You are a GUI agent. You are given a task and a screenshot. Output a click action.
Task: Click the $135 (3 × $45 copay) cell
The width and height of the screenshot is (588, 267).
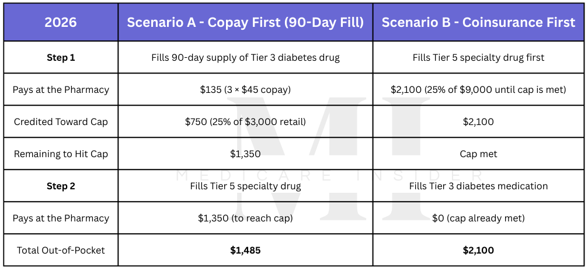click(x=245, y=90)
